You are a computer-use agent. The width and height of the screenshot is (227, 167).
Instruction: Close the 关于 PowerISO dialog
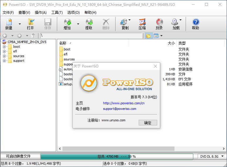155,66
